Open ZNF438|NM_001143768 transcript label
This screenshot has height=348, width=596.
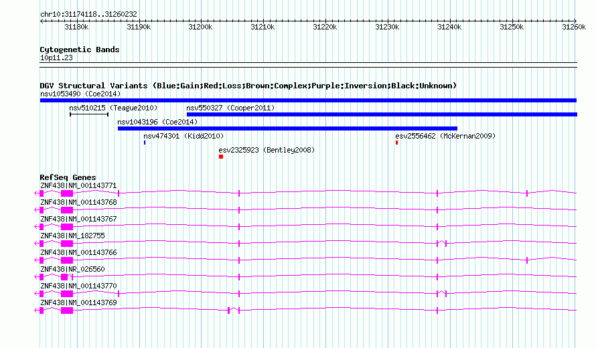click(x=78, y=203)
